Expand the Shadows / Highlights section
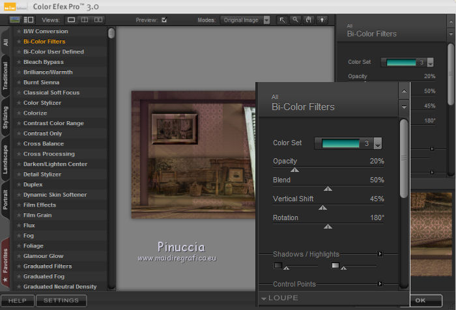The height and width of the screenshot is (310, 456). [380, 254]
